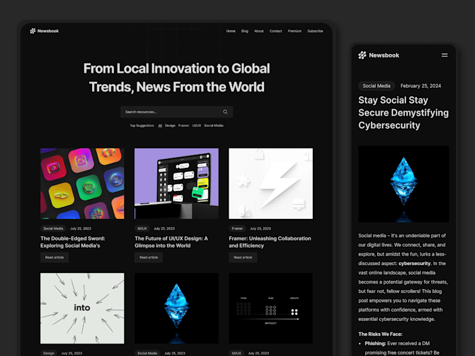Click the Newsbook text in mobile header
Image resolution: width=475 pixels, height=356 pixels.
384,55
